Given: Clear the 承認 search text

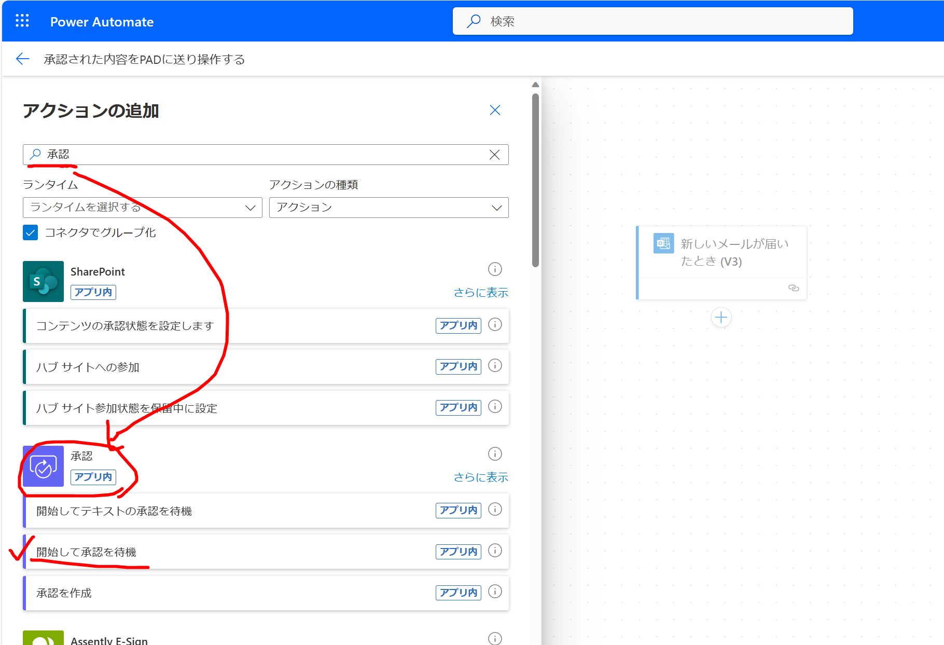Looking at the screenshot, I should pos(494,155).
